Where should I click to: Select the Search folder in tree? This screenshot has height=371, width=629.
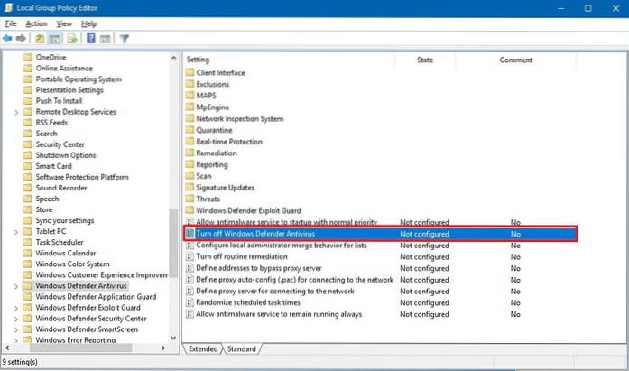pos(47,134)
